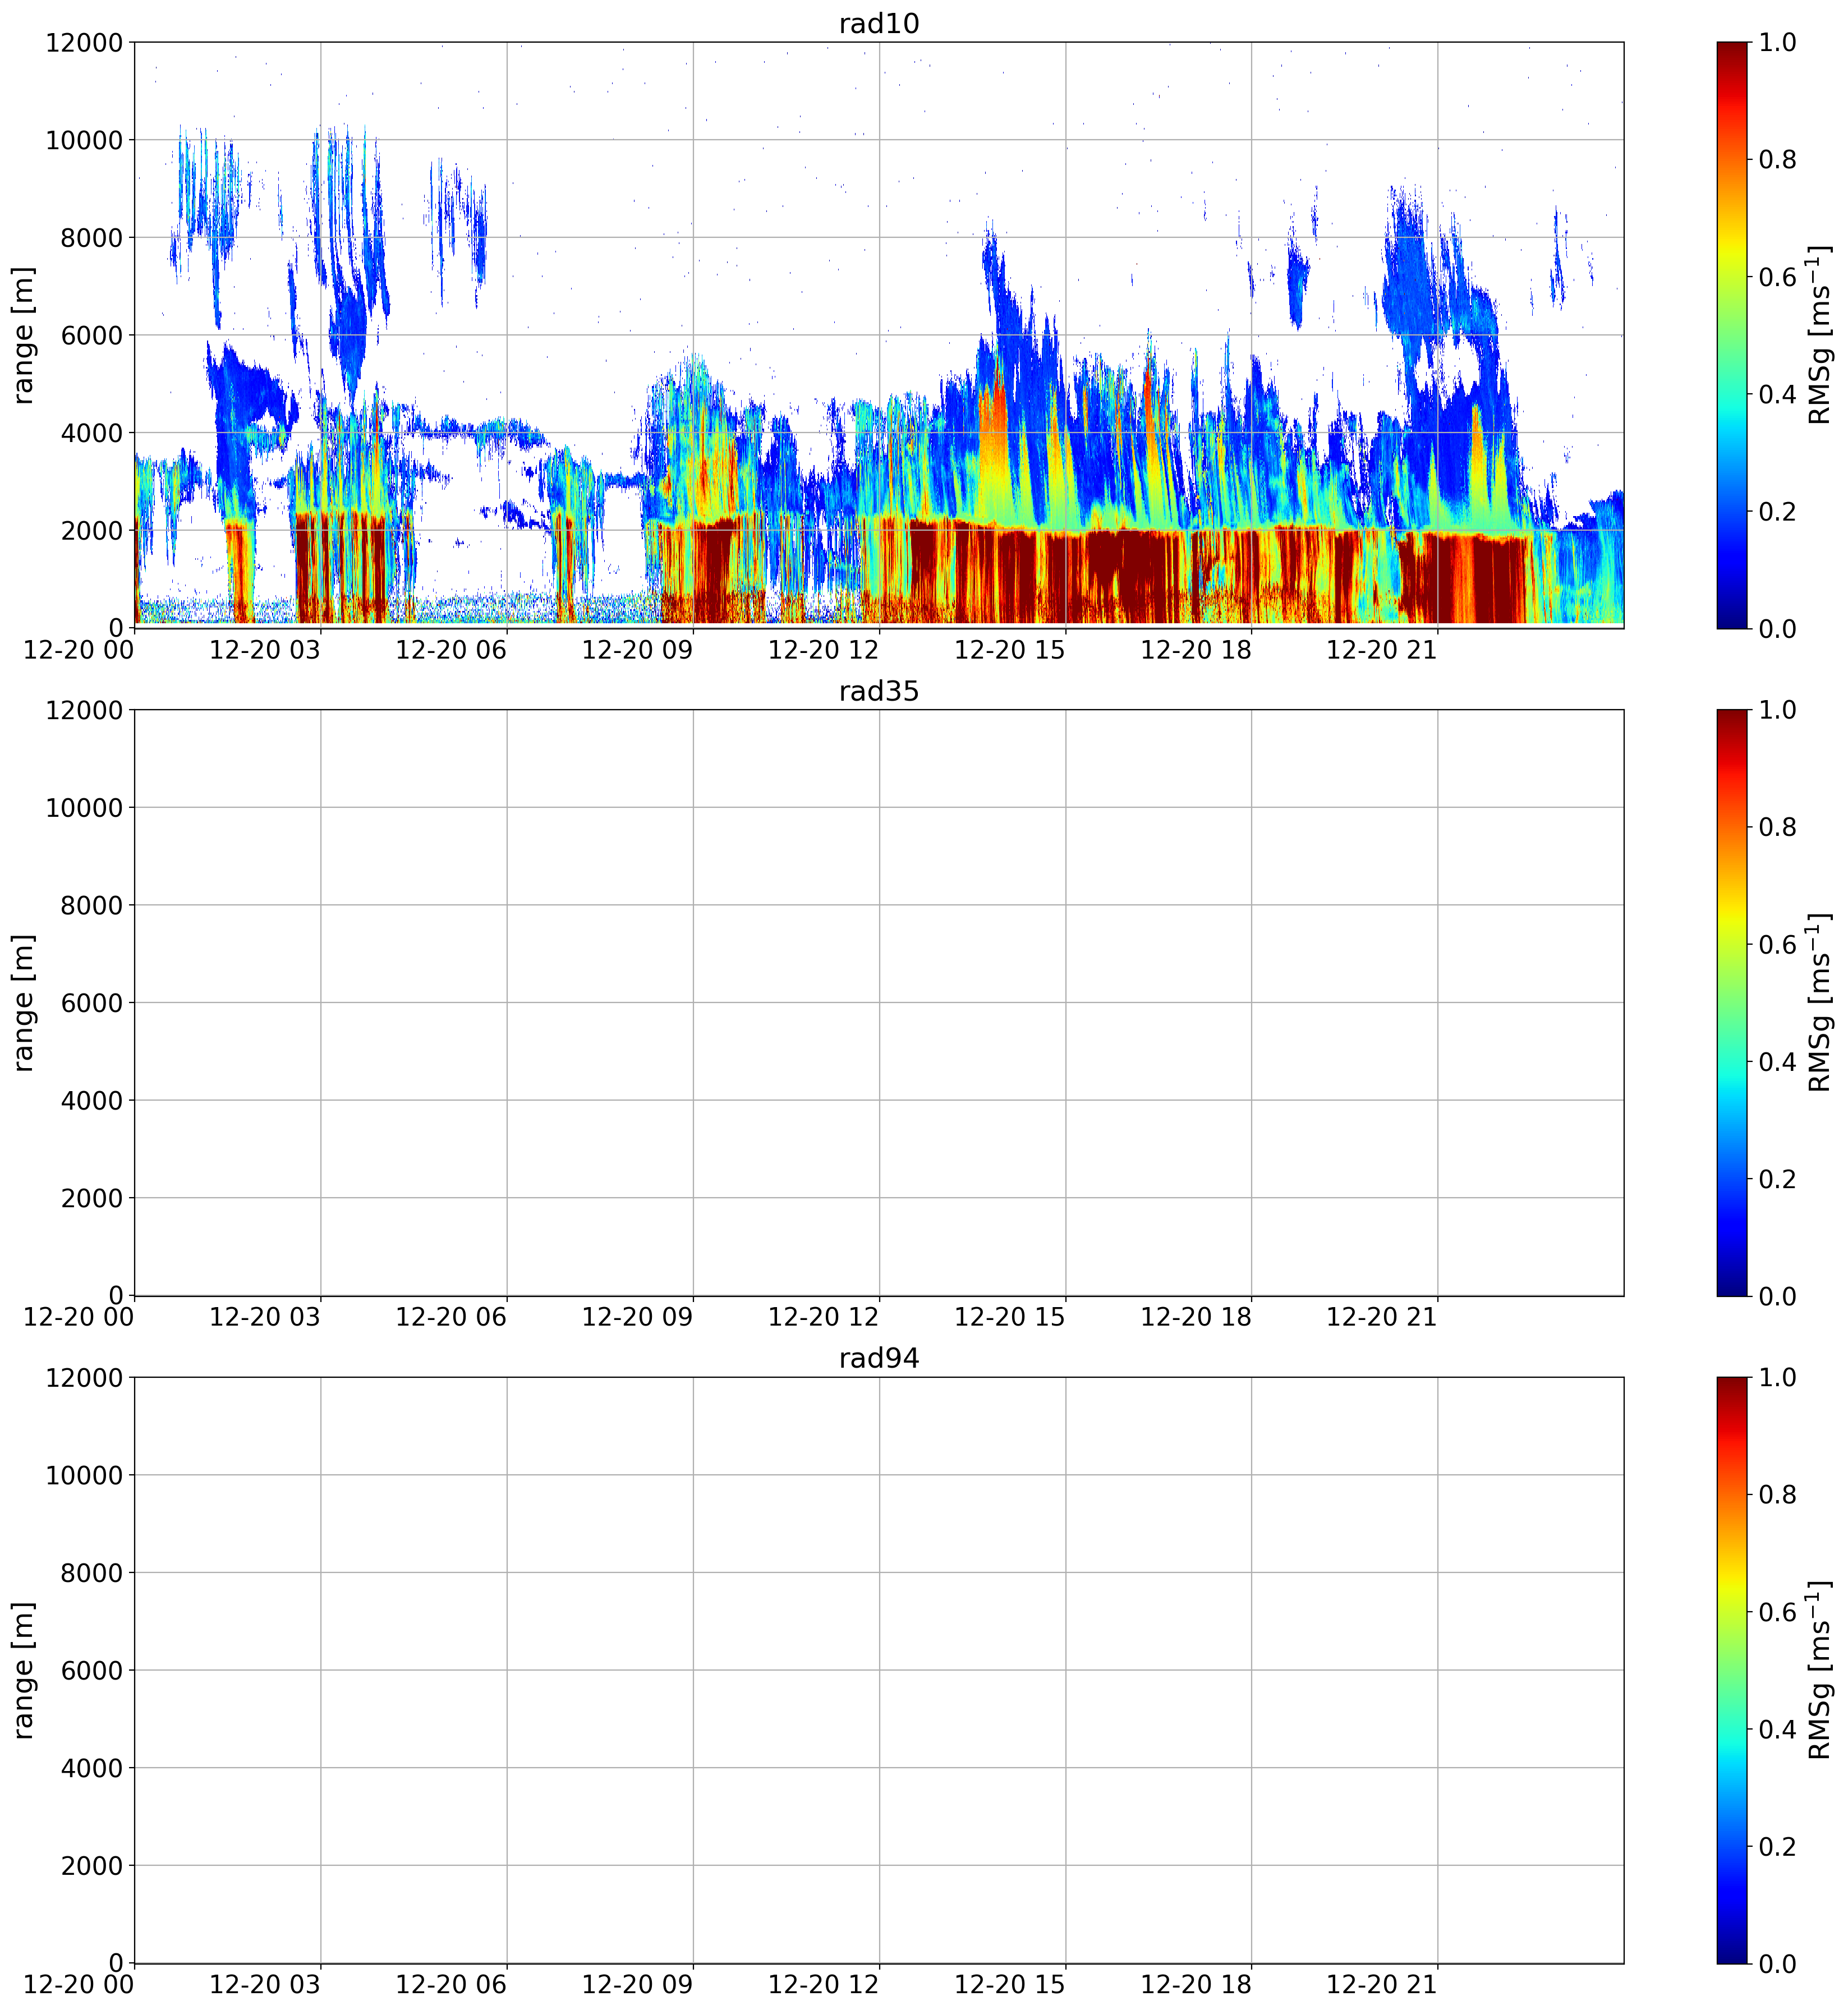Click the rad94 plot's 'range [m]' axis label

tap(24, 1670)
